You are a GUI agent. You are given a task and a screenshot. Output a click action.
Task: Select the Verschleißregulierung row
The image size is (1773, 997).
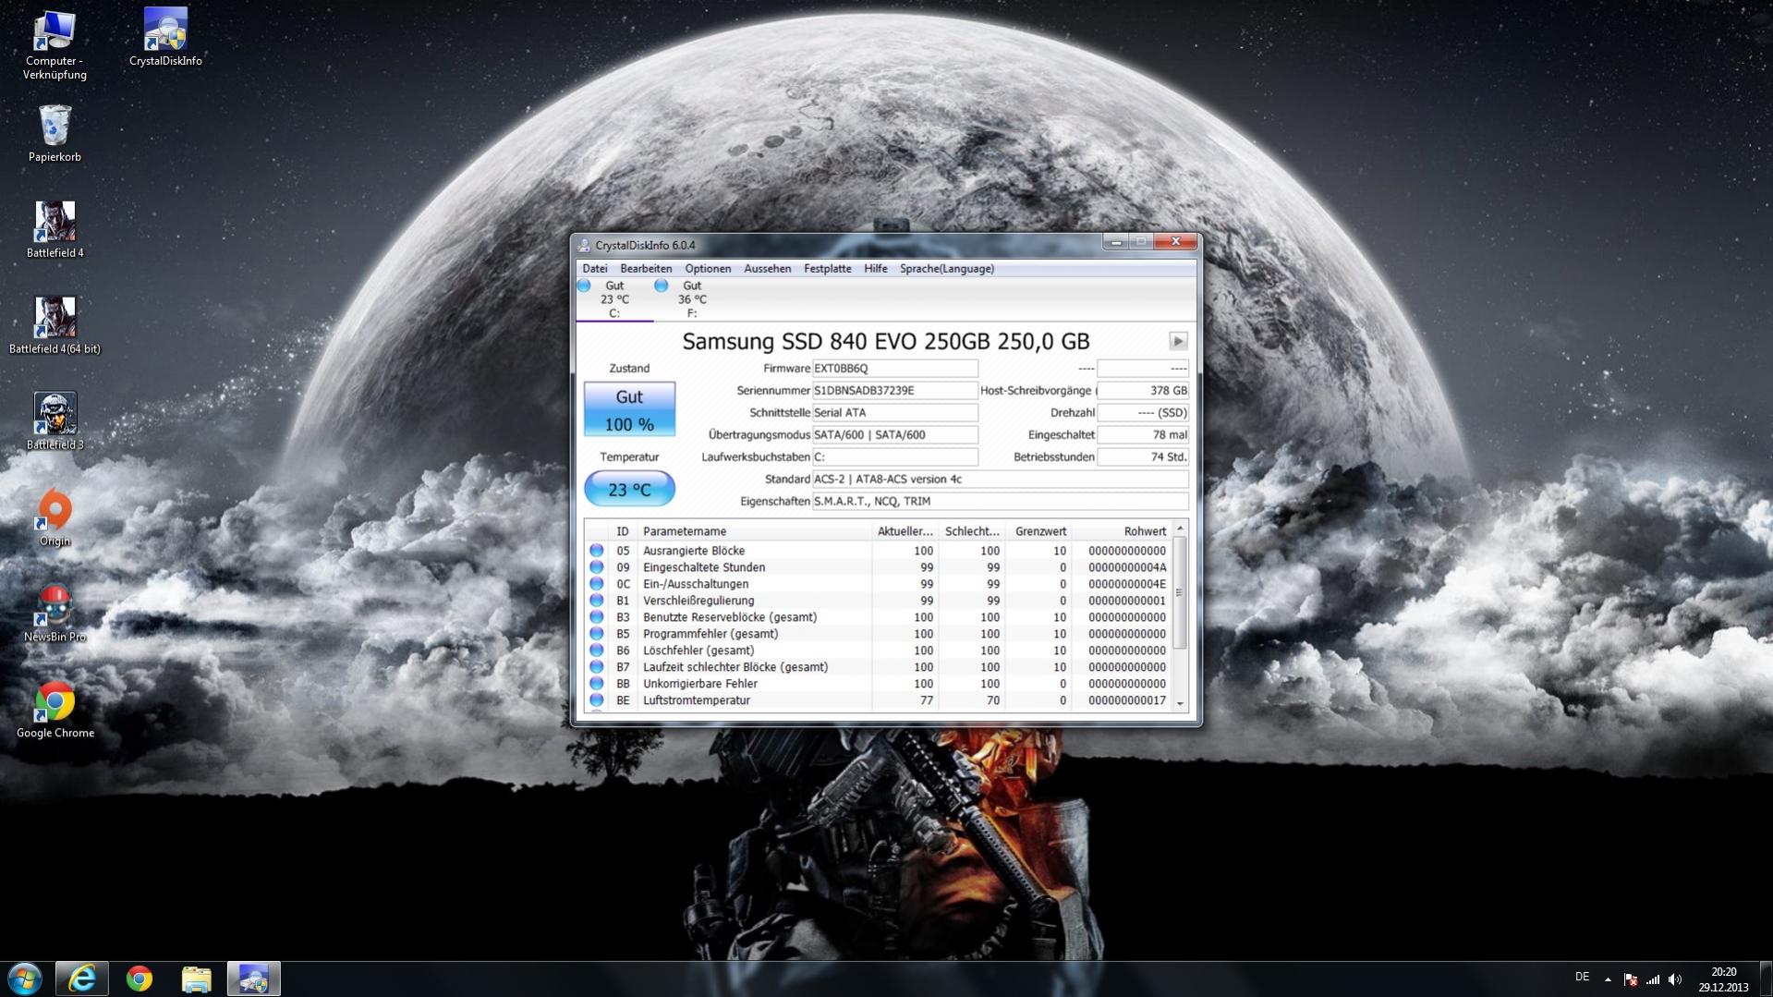(878, 601)
